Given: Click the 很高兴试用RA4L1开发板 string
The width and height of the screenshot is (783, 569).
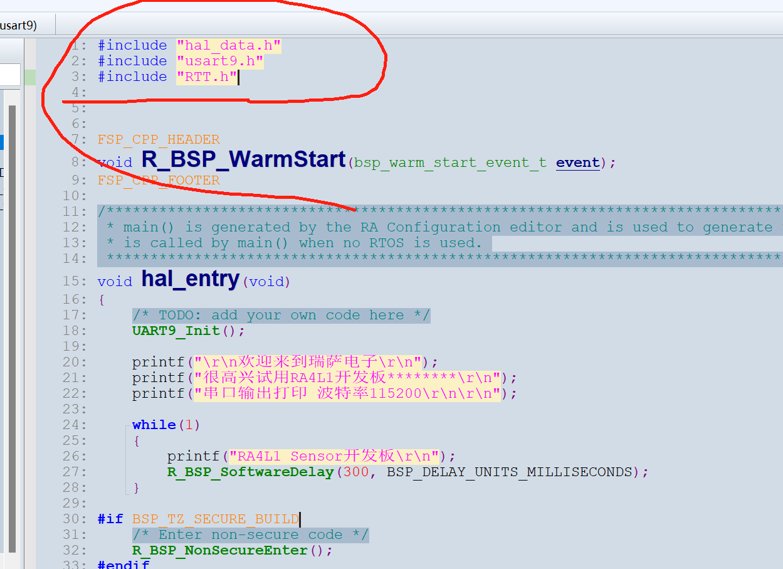Looking at the screenshot, I should (347, 378).
